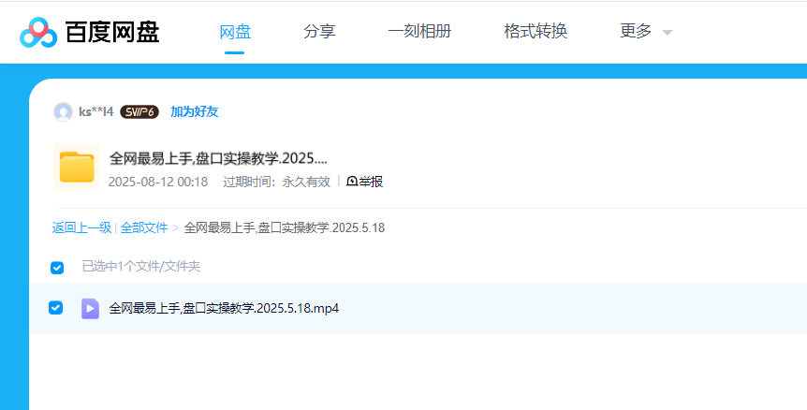Viewport: 807px width, 410px height.
Task: Open the 全网最易上手,盘口实操教学.2025.5.18.mp4 file name
Action: 224,308
